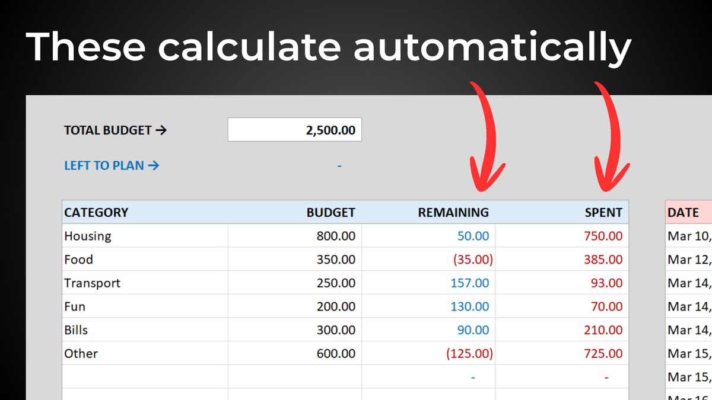Select the BUDGET column header
This screenshot has height=400, width=712.
(x=295, y=212)
